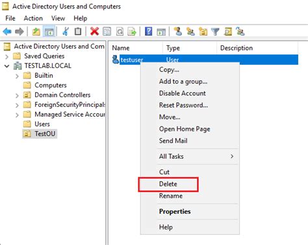Expand the Domain Controllers node
The width and height of the screenshot is (308, 245).
pos(17,95)
